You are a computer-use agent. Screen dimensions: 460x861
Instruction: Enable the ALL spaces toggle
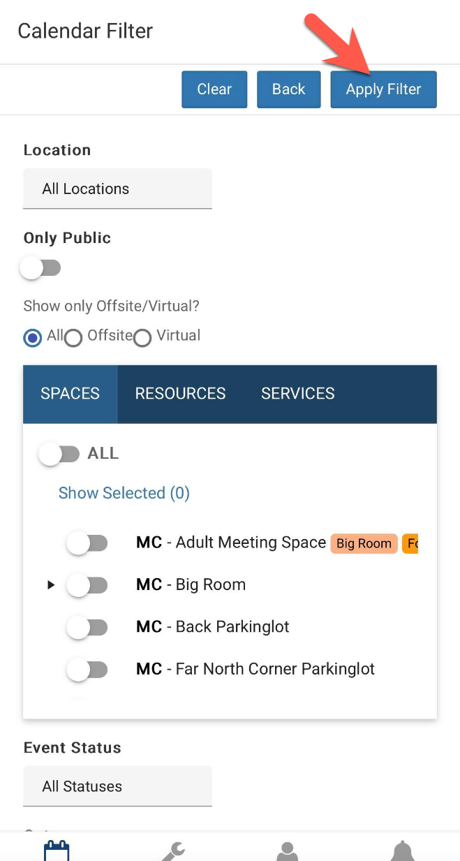(59, 454)
